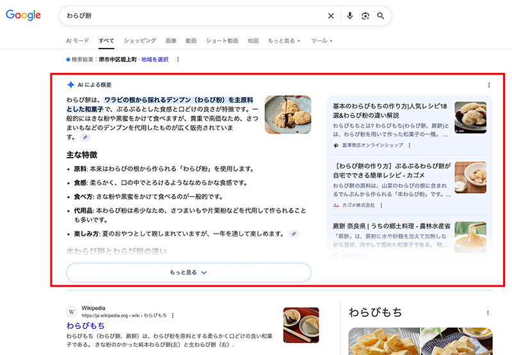Image resolution: width=512 pixels, height=355 pixels.
Task: Open three-dot menu of わらびもち knowledge panel
Action: pos(488,313)
